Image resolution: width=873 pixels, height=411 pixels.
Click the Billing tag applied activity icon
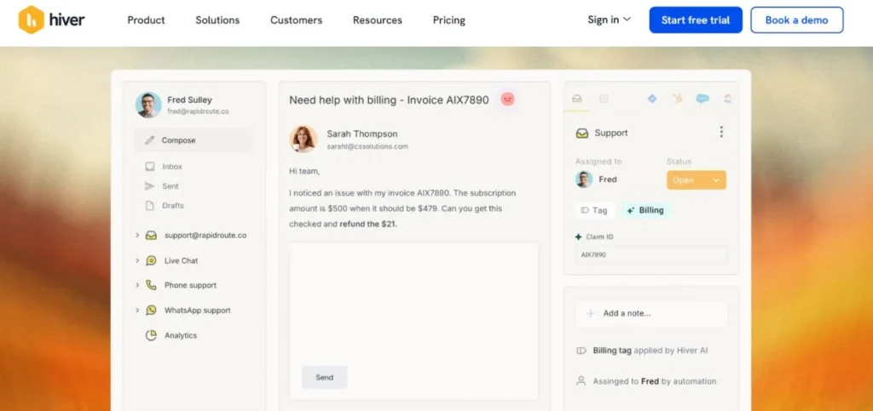coord(581,351)
